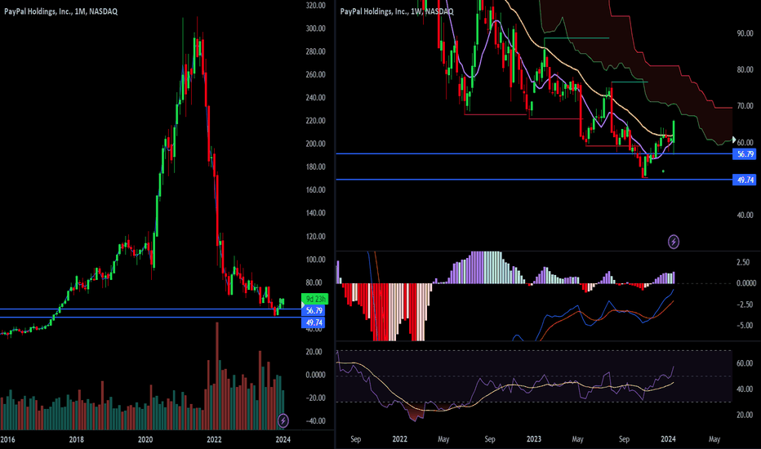Click the -20.00 value on the monthly volume scale
761x449 pixels.
[314, 398]
